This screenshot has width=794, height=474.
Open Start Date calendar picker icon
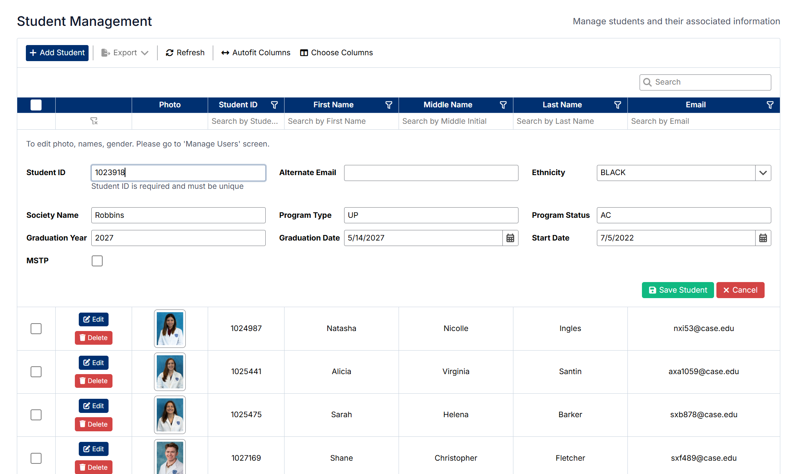click(763, 238)
